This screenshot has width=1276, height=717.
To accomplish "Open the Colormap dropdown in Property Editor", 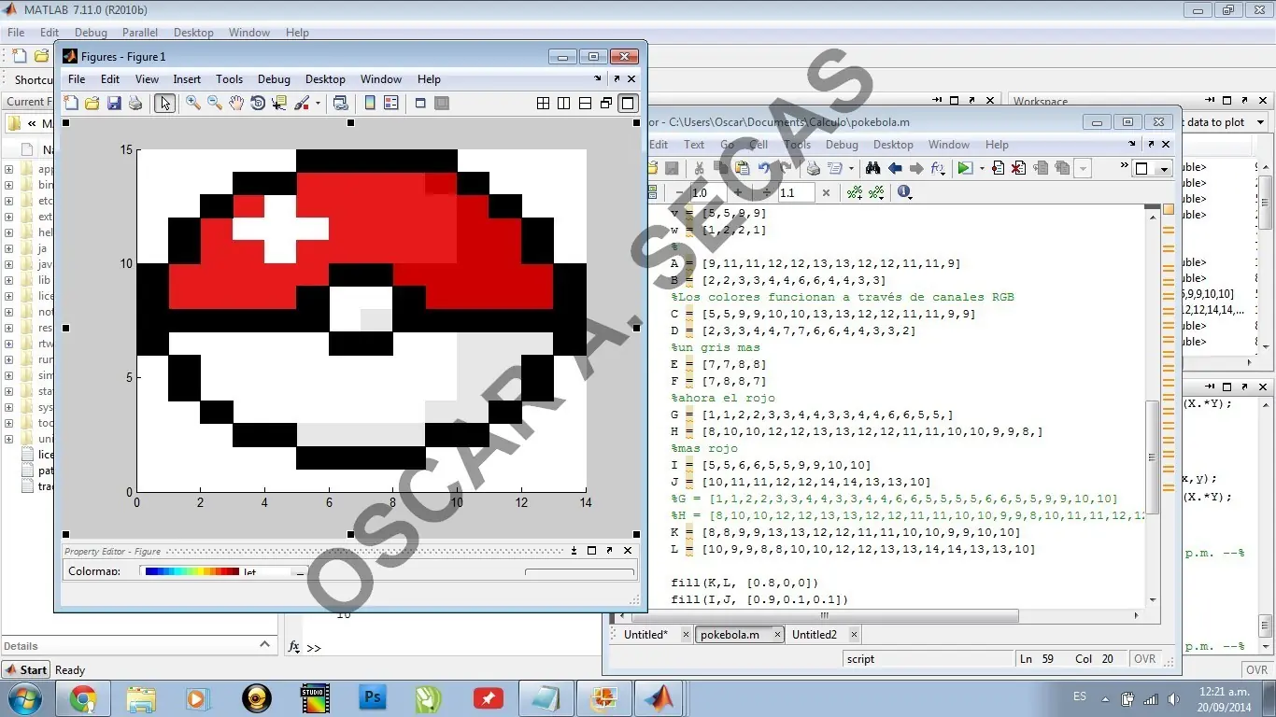I will click(x=300, y=572).
